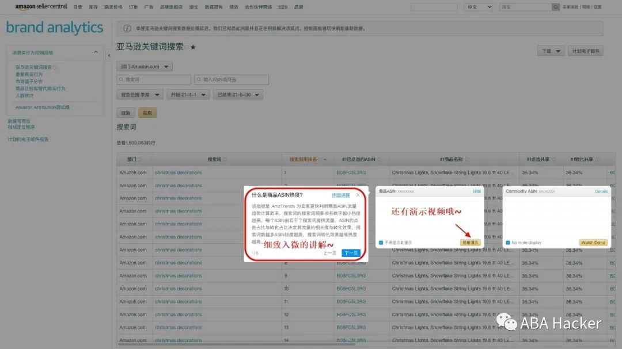Open the 品牌旗舰店 top menu
Screen dimensions: 622x349
tap(171, 7)
